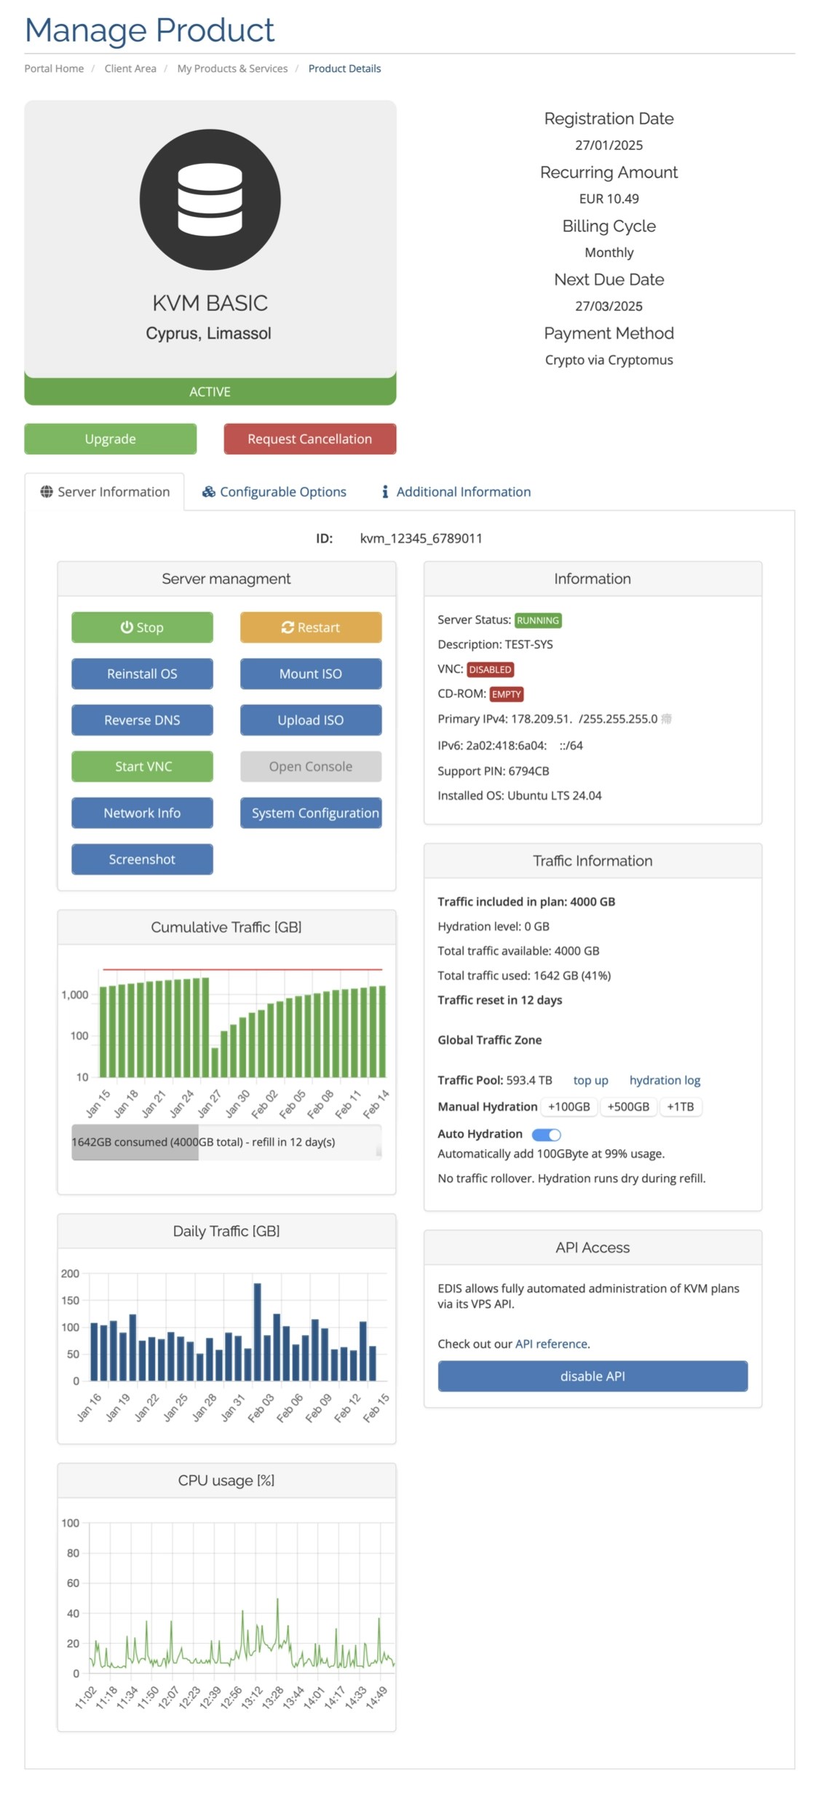The width and height of the screenshot is (821, 1796).
Task: Click the globe icon on Server Information tab
Action: [47, 492]
